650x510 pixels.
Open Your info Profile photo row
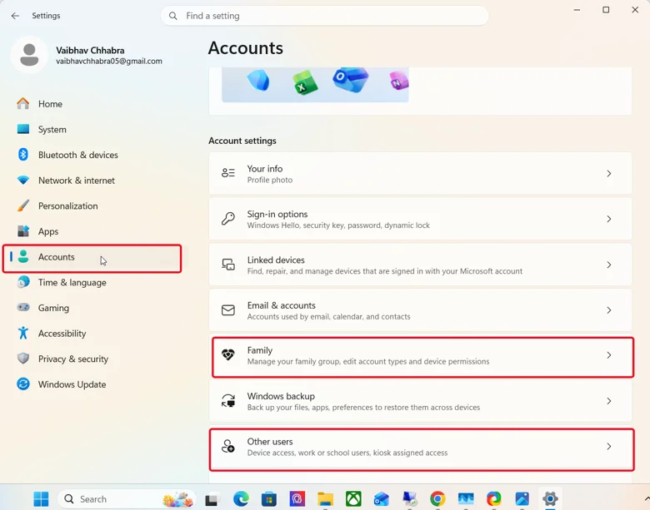click(x=420, y=173)
